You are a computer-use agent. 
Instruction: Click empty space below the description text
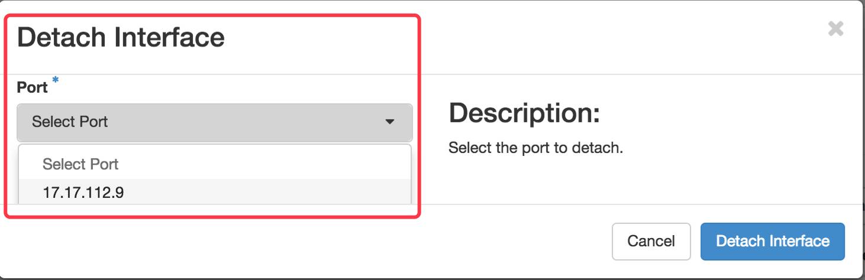(592, 180)
